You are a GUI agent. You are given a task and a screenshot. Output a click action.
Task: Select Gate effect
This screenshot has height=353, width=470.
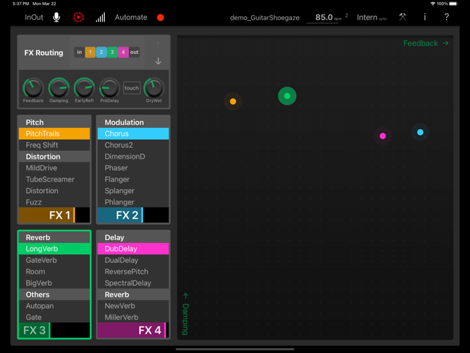click(54, 317)
